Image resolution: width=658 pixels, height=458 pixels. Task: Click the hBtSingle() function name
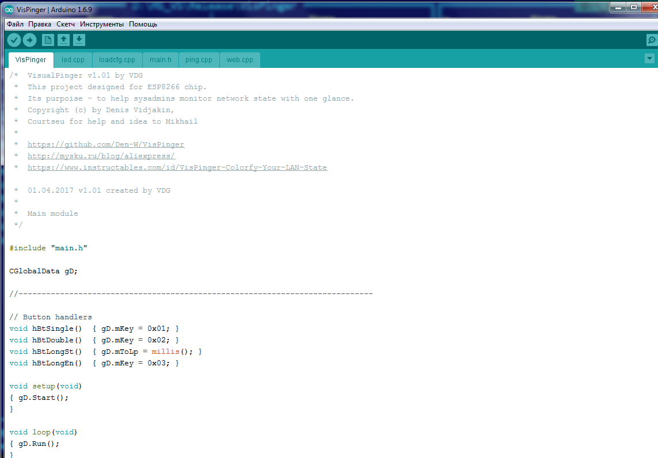[x=56, y=329]
